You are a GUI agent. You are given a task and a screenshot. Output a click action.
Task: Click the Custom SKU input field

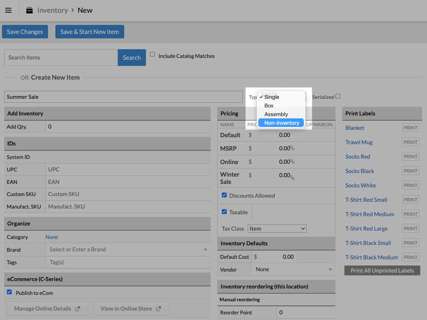128,194
